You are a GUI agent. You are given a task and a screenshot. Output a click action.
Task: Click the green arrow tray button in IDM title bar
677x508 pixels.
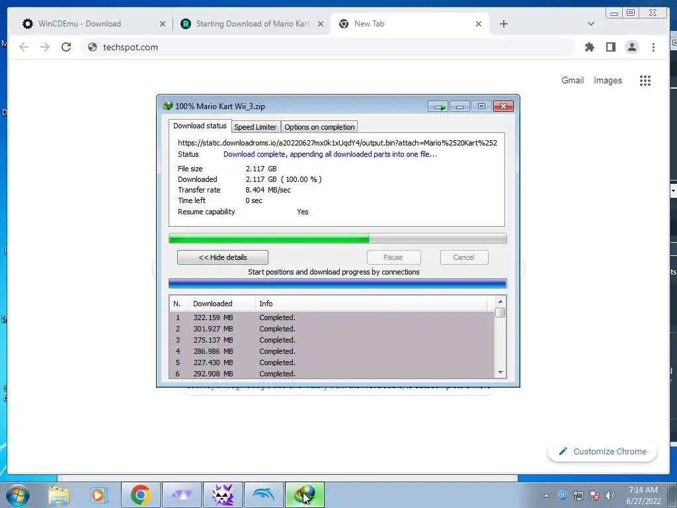coord(438,106)
